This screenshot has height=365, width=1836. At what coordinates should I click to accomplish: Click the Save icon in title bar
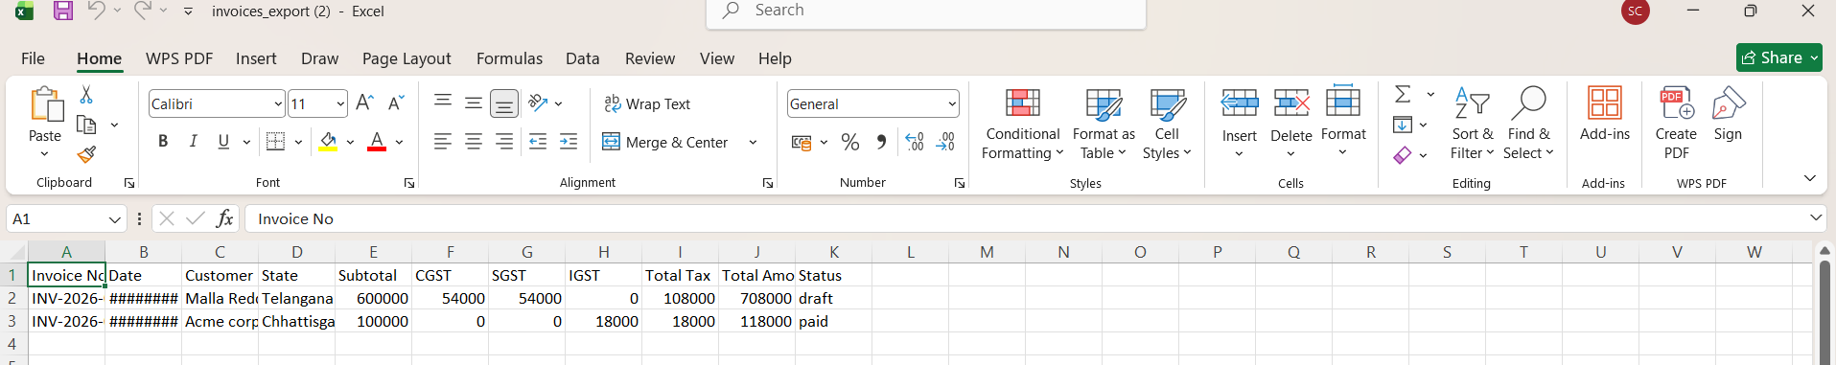63,11
